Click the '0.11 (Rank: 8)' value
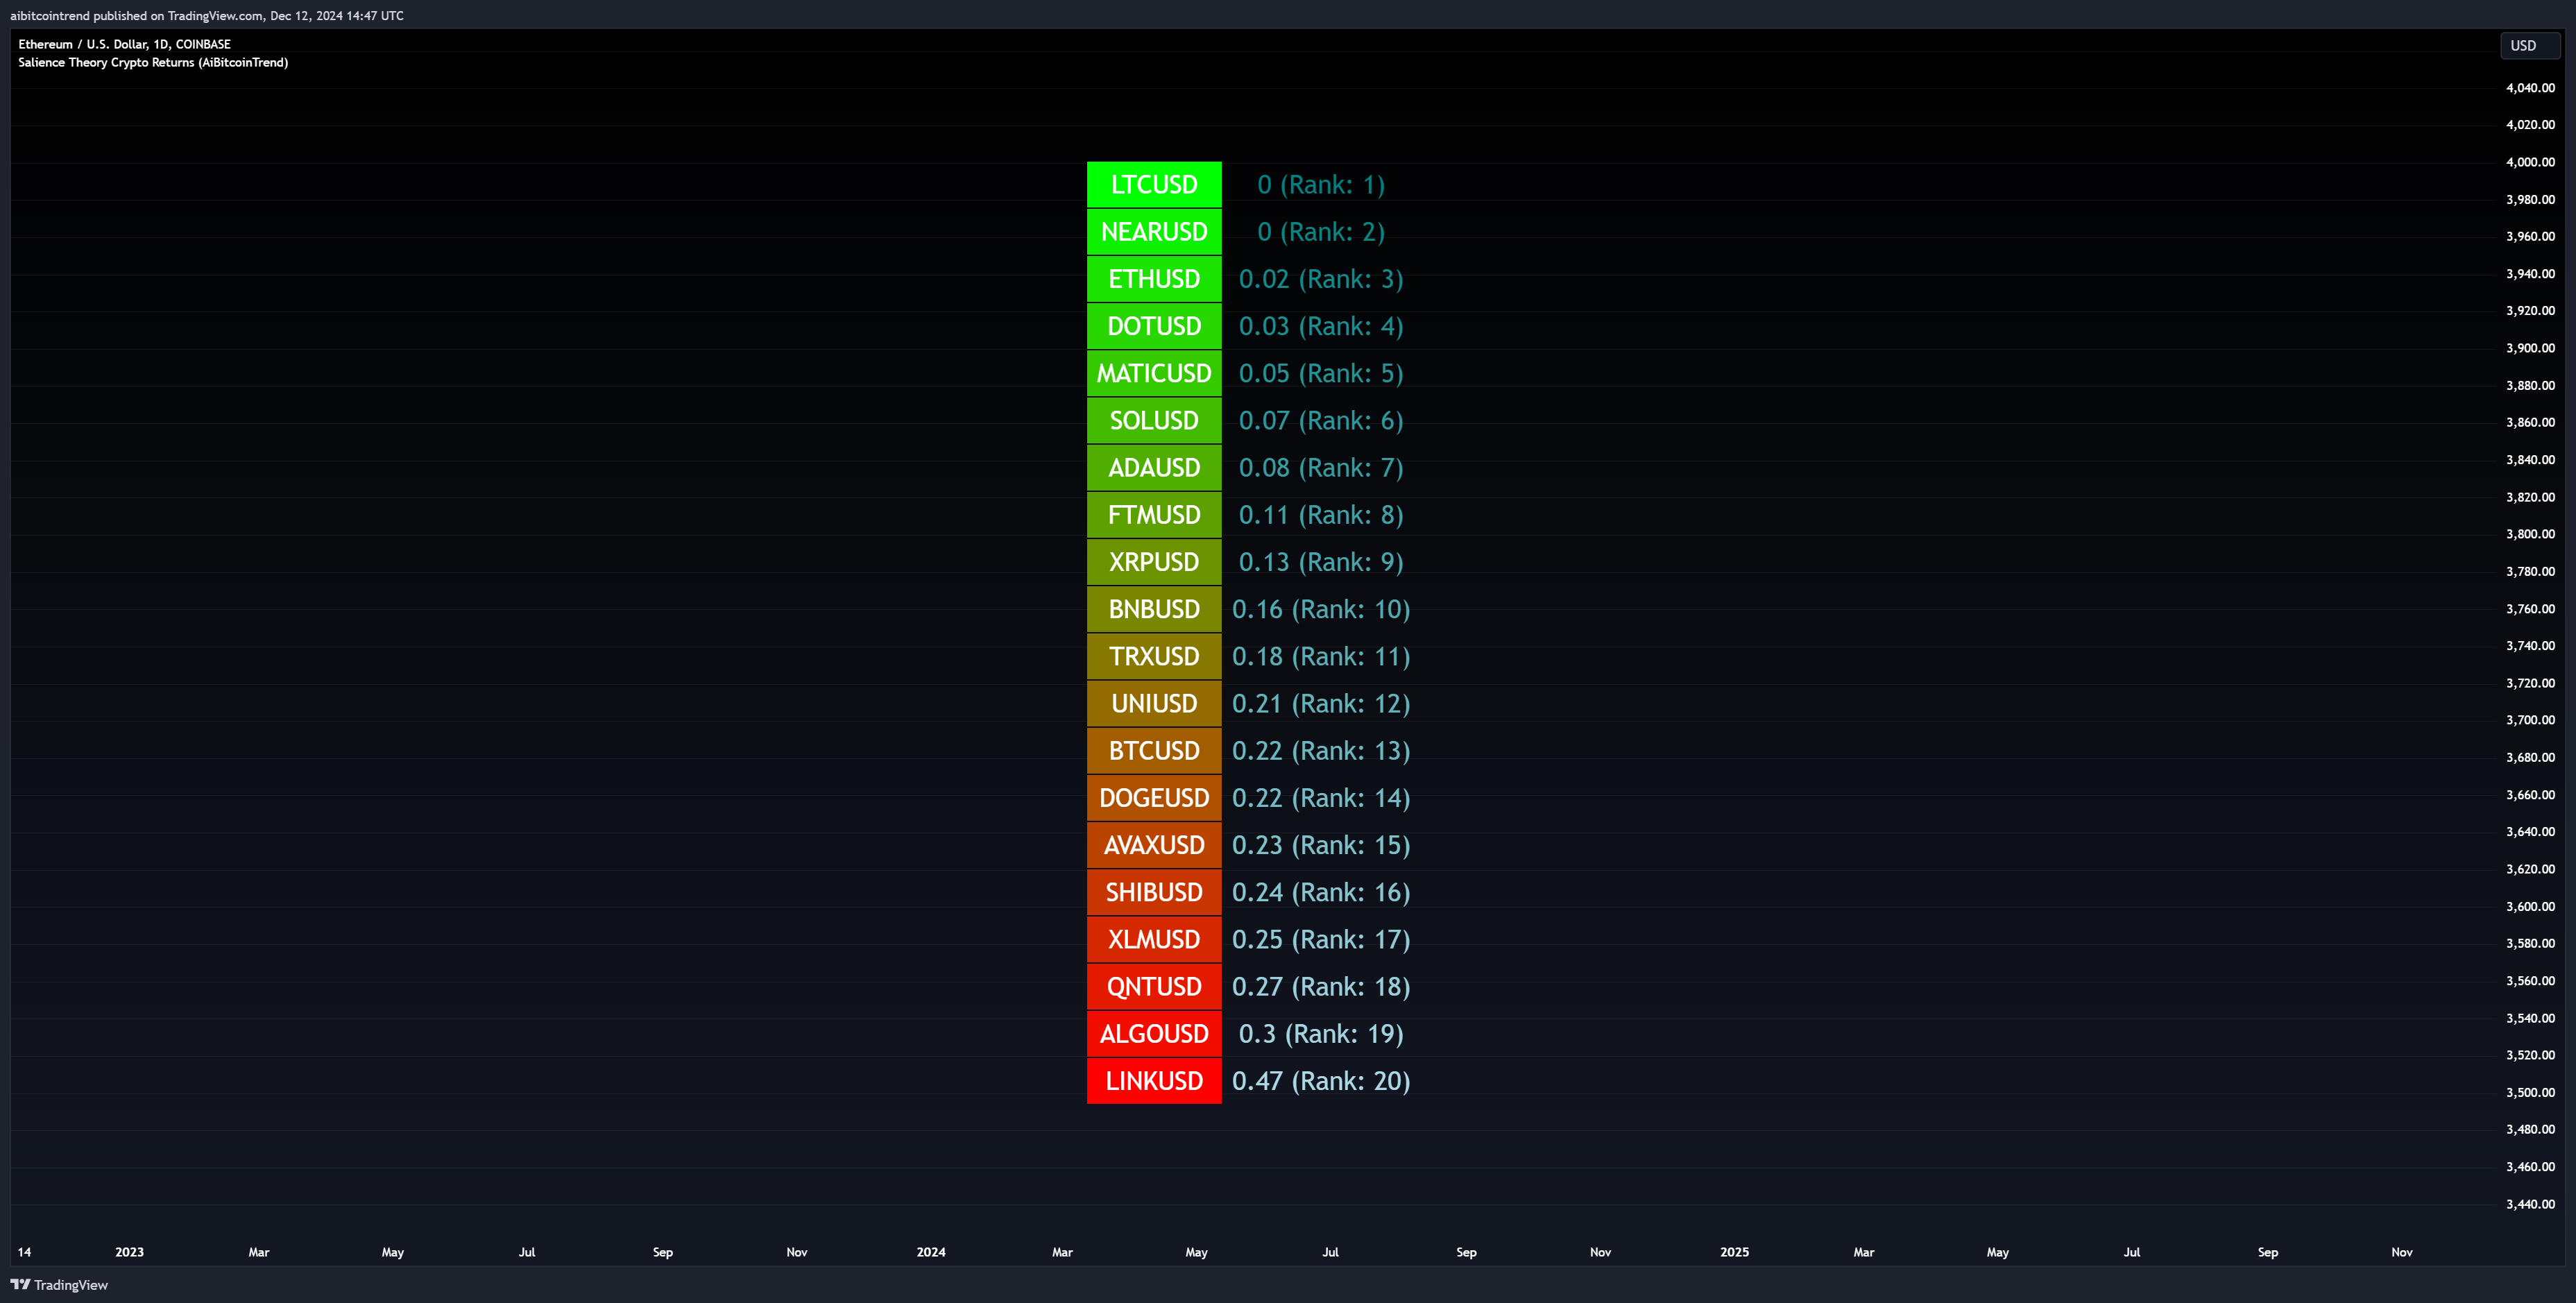Viewport: 2576px width, 1303px height. [x=1321, y=515]
